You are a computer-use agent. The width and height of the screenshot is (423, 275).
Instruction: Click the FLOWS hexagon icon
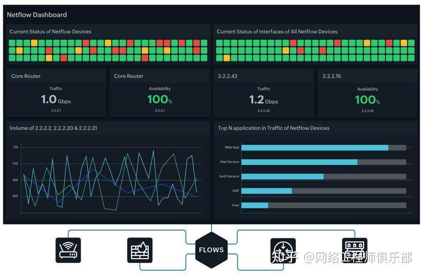pos(211,250)
